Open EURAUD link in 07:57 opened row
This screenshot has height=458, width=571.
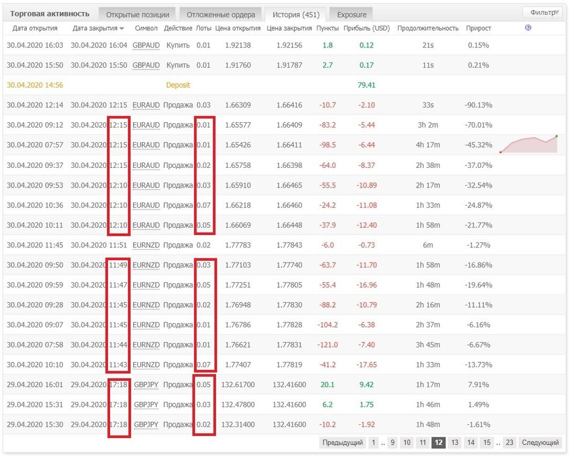click(146, 145)
